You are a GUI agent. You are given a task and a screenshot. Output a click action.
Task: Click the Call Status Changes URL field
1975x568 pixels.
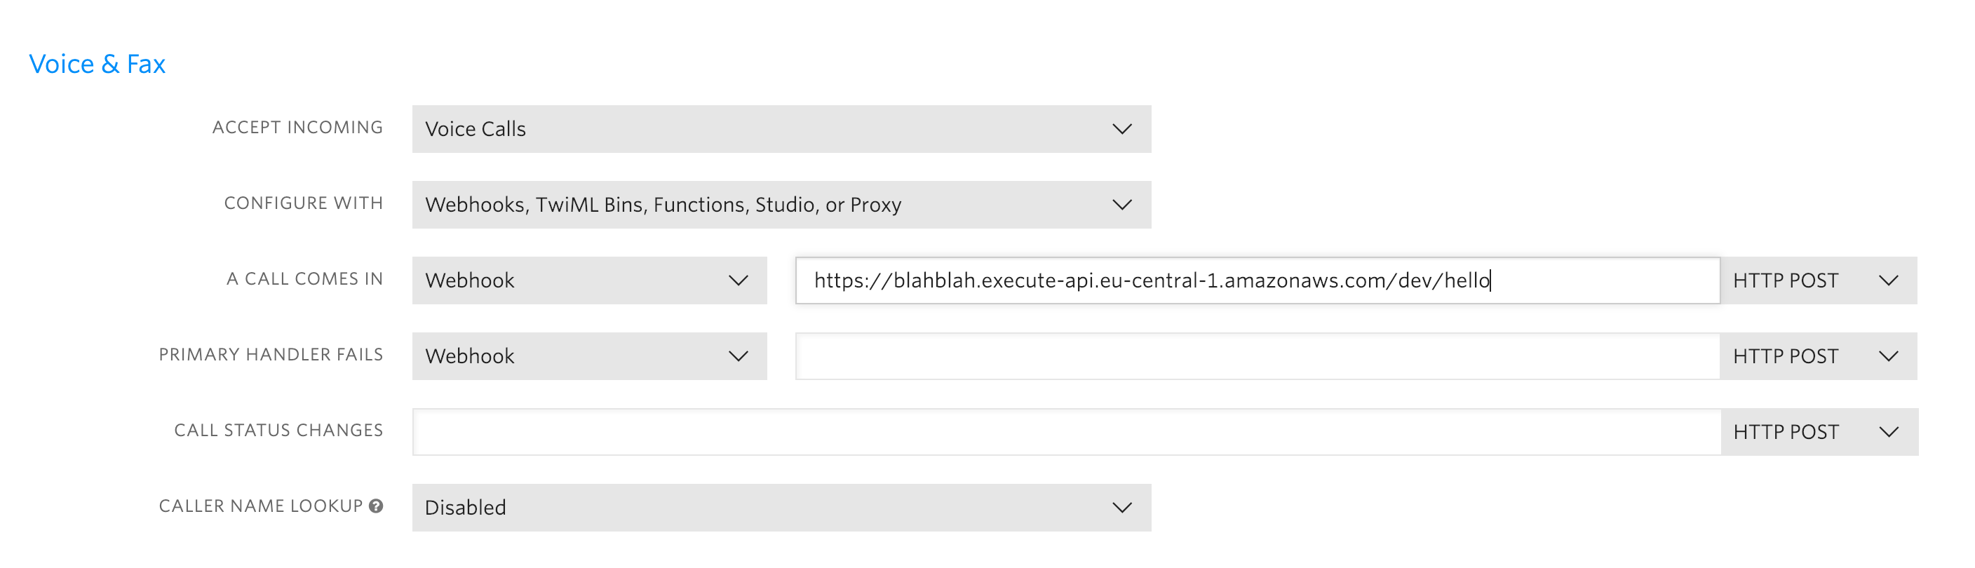click(x=1066, y=433)
